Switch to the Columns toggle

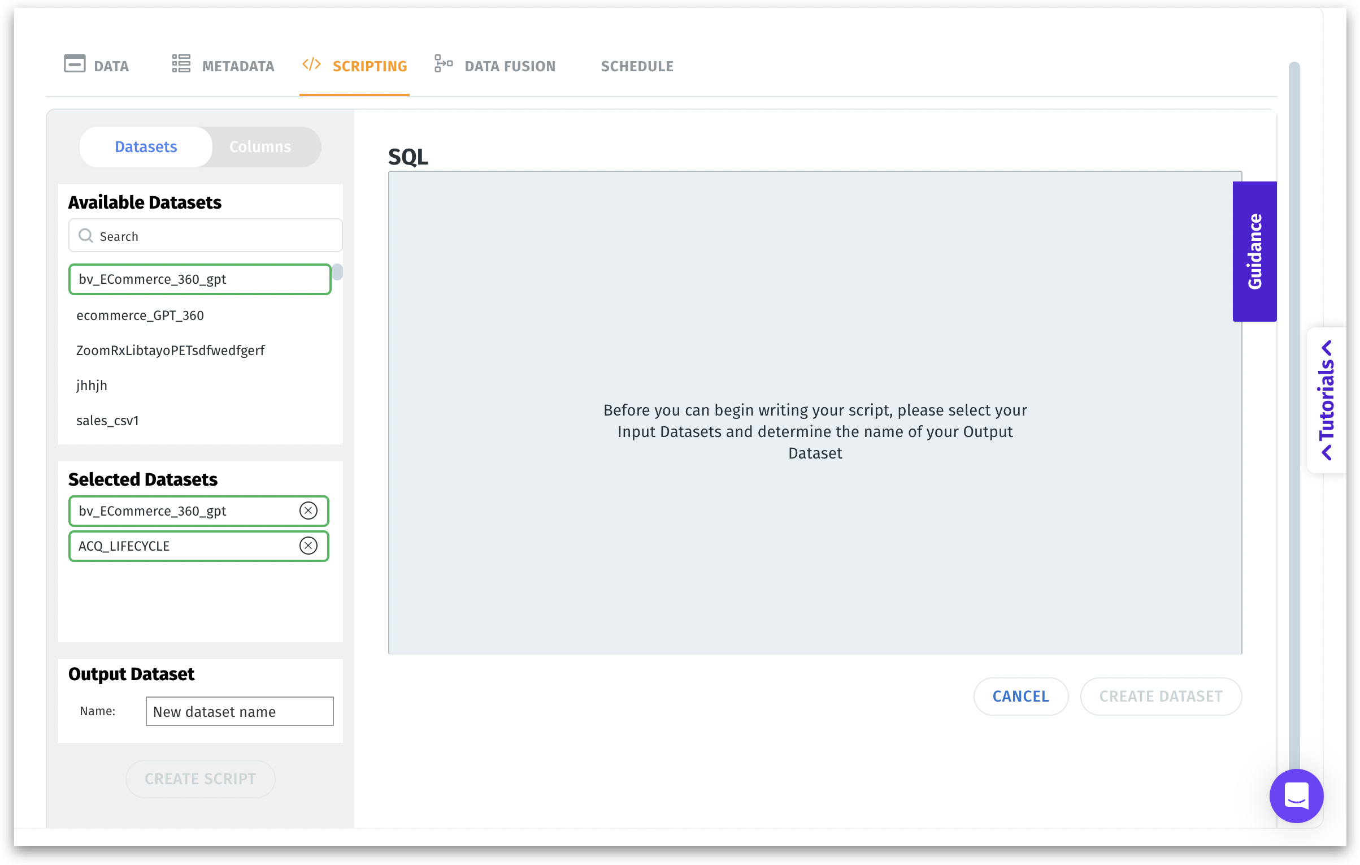point(260,147)
